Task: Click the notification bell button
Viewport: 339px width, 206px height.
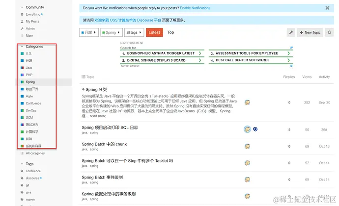Action: coord(329,32)
